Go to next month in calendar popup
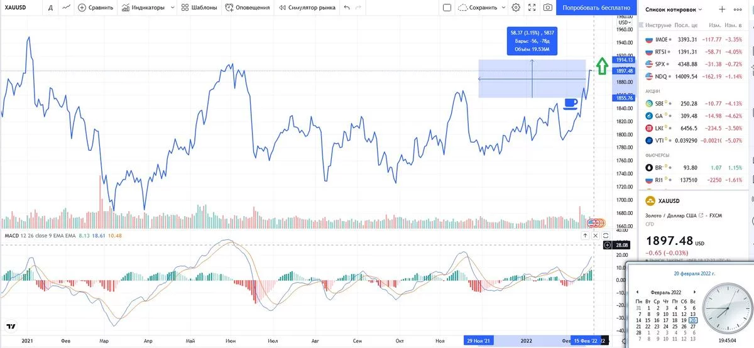Screen dimensions: 754x348 click(x=694, y=292)
